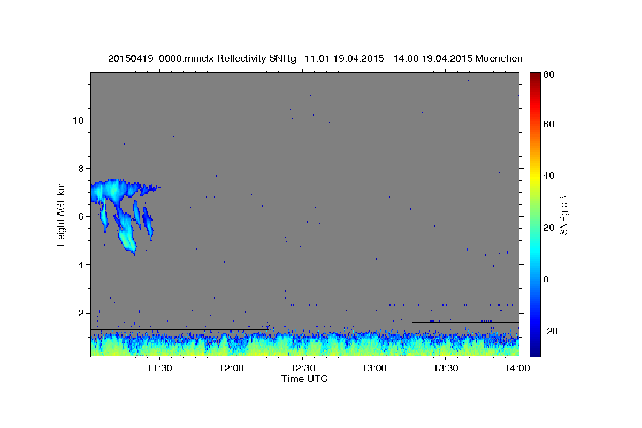Click the dark red top of the colorbar
The width and height of the screenshot is (642, 428).
click(534, 78)
